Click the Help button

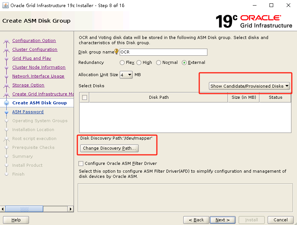pos(16,220)
